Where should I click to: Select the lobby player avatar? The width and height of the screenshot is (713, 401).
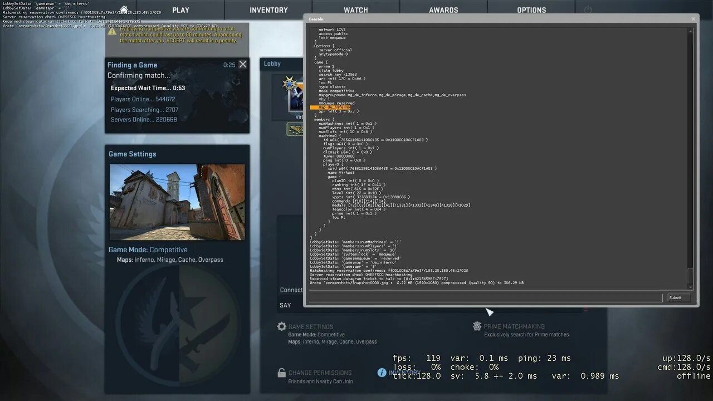point(296,97)
